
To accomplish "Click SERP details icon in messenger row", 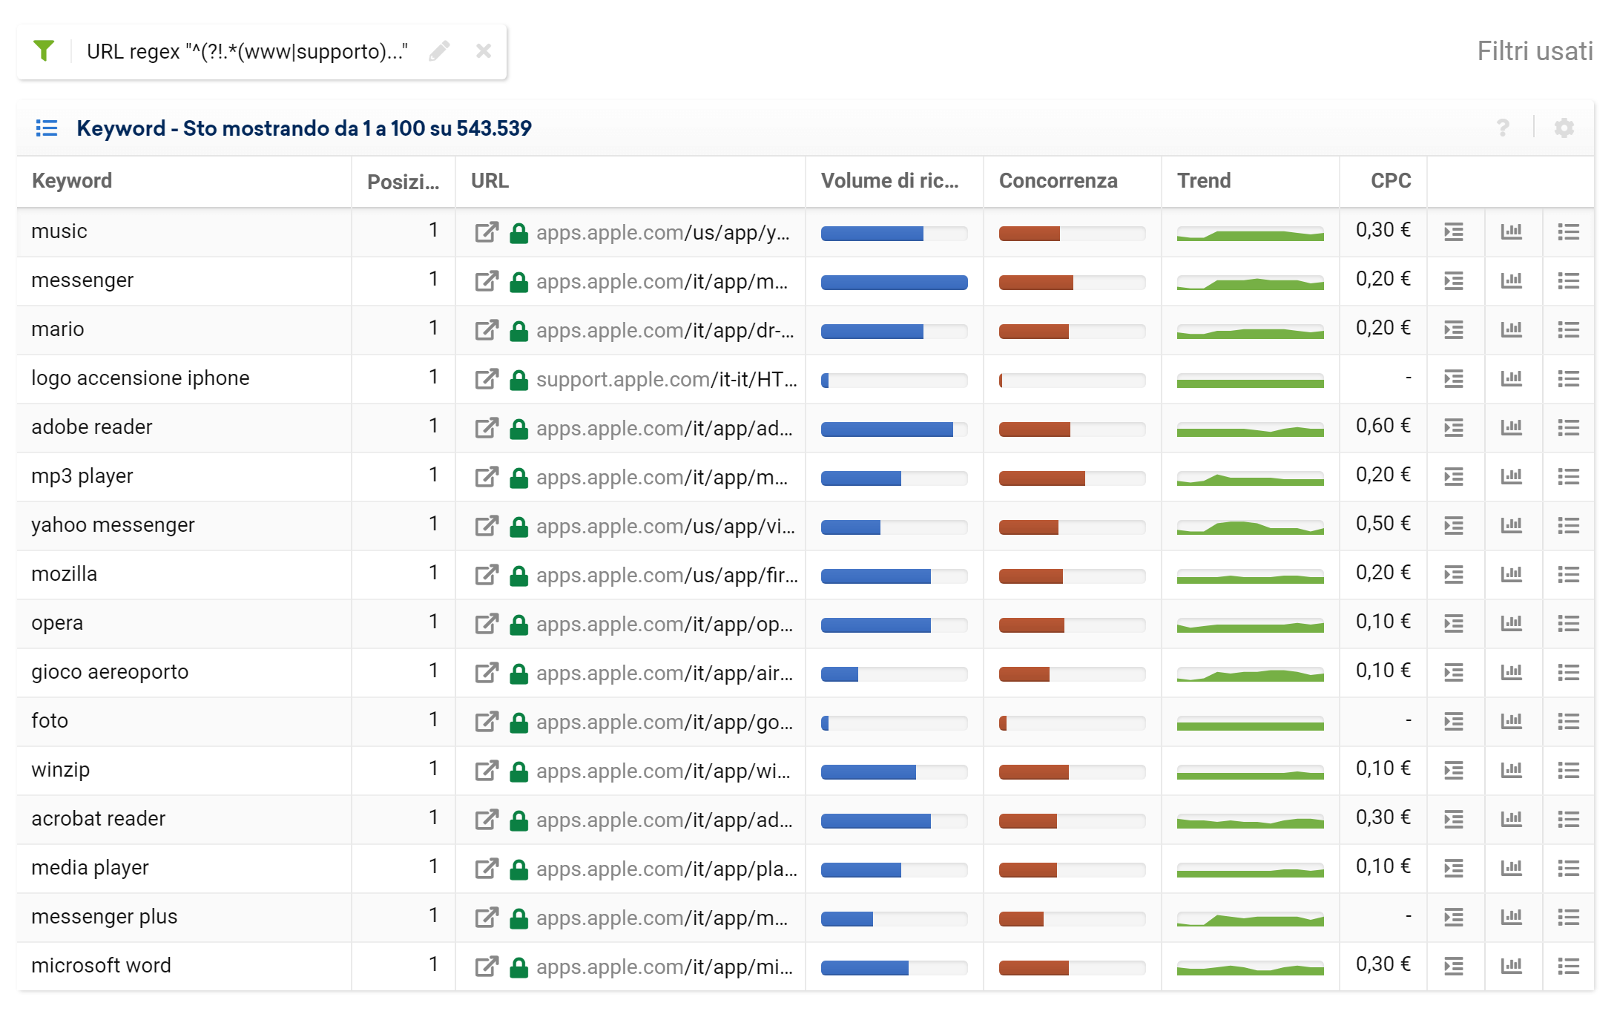I will [1454, 281].
